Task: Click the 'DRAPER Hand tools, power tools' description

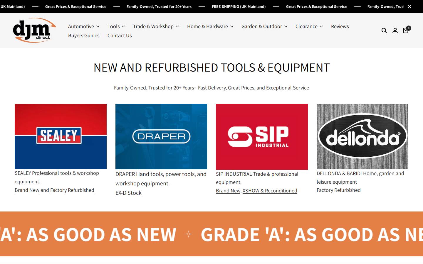Action: coord(161,179)
